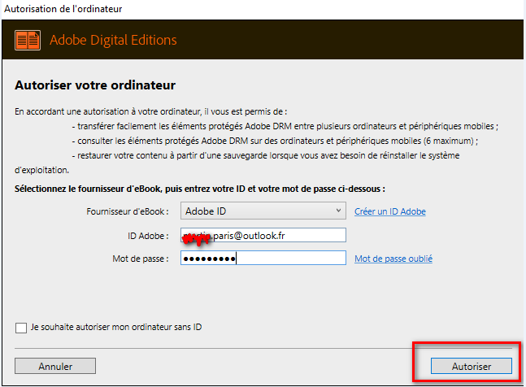Confirm with the Autoriser button
This screenshot has width=526, height=387.
[471, 367]
